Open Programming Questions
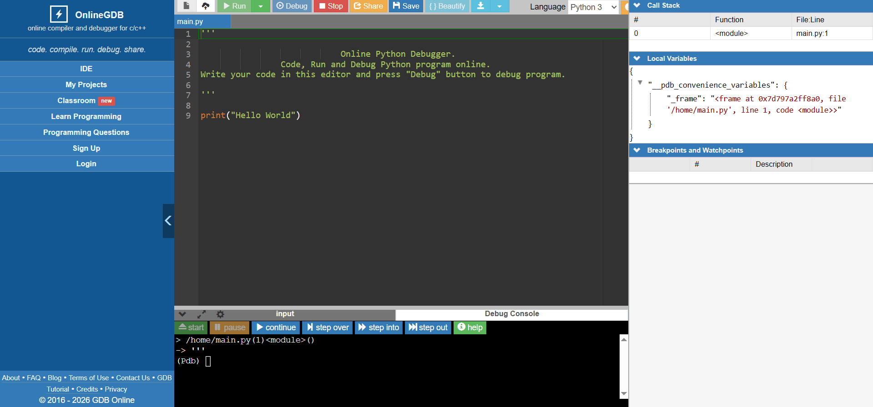873x407 pixels. point(86,132)
